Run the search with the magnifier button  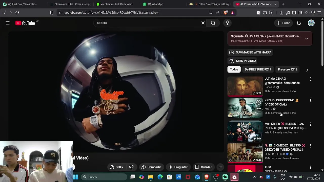click(213, 23)
